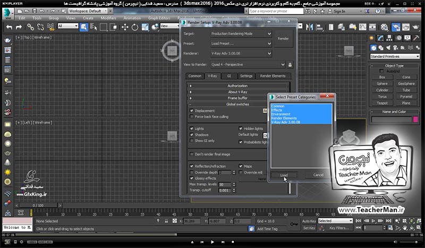
Task: Open the Modifiers menu
Action: pos(108,18)
